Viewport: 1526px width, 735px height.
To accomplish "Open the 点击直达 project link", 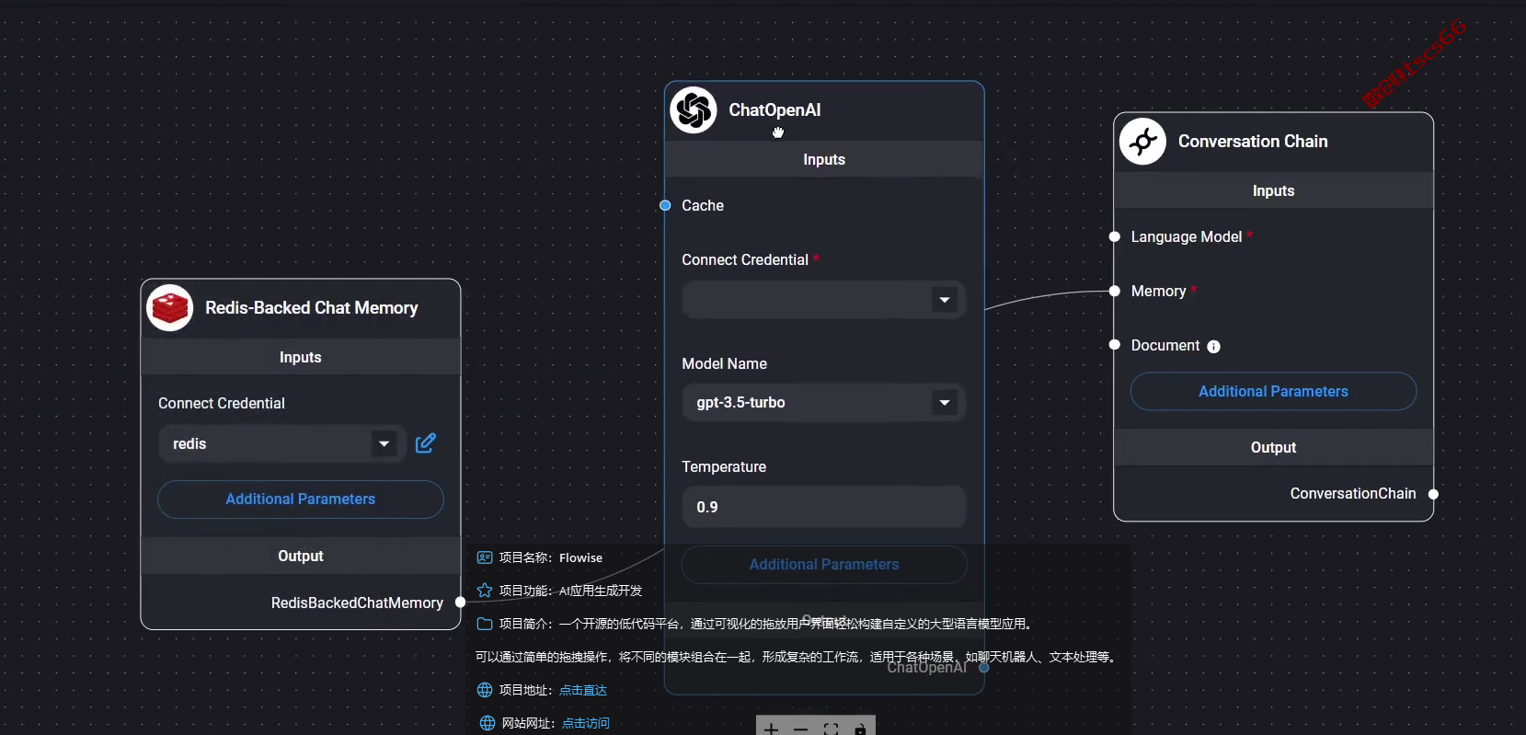I will tap(583, 690).
